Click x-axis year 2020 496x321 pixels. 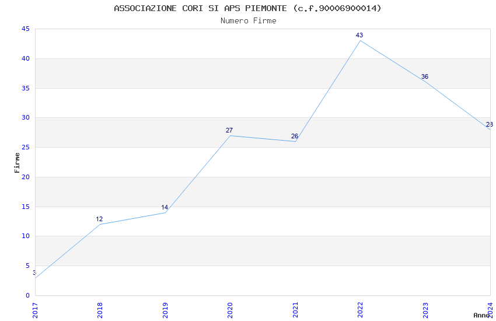(230, 310)
